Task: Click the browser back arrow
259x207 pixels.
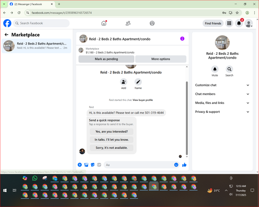Action: [x=5, y=13]
